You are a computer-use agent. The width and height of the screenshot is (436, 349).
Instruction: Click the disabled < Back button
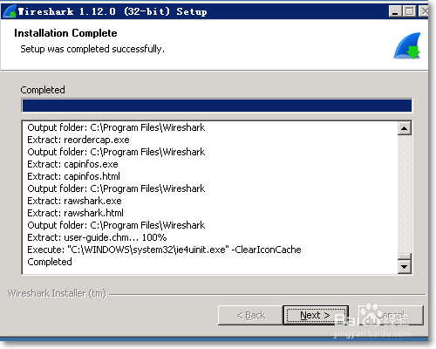(250, 315)
